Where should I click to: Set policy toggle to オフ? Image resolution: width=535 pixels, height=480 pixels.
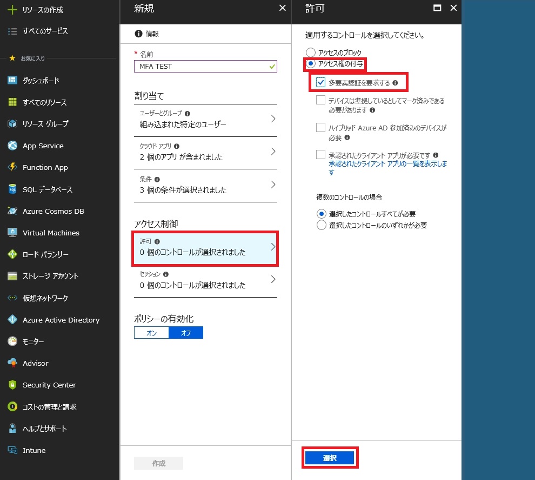click(186, 333)
